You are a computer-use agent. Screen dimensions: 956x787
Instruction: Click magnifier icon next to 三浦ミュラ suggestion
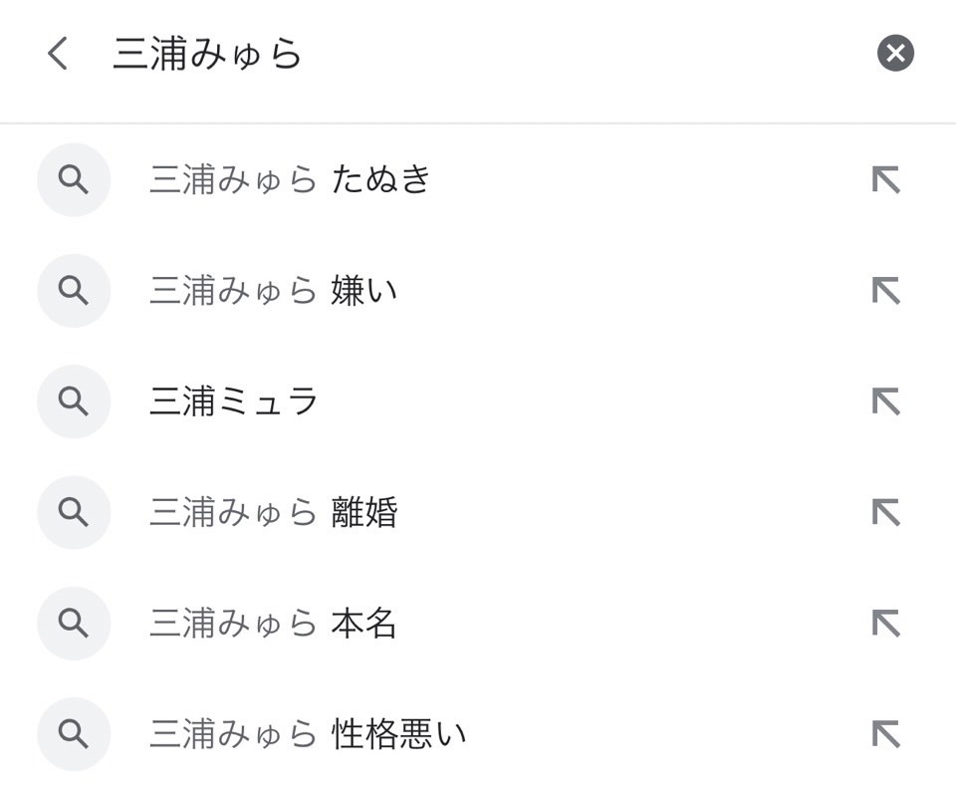[74, 401]
